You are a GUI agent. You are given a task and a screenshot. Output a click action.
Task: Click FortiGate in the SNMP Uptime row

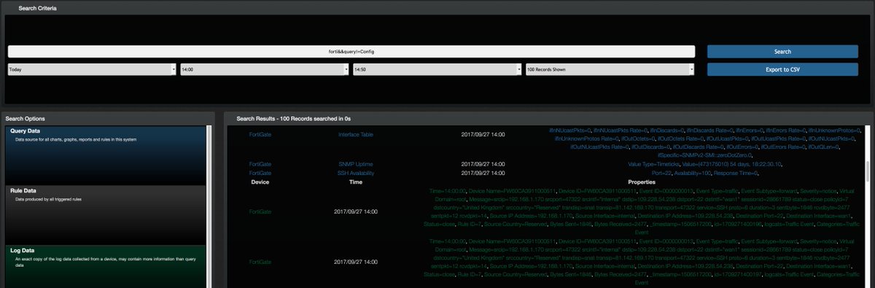[260, 164]
